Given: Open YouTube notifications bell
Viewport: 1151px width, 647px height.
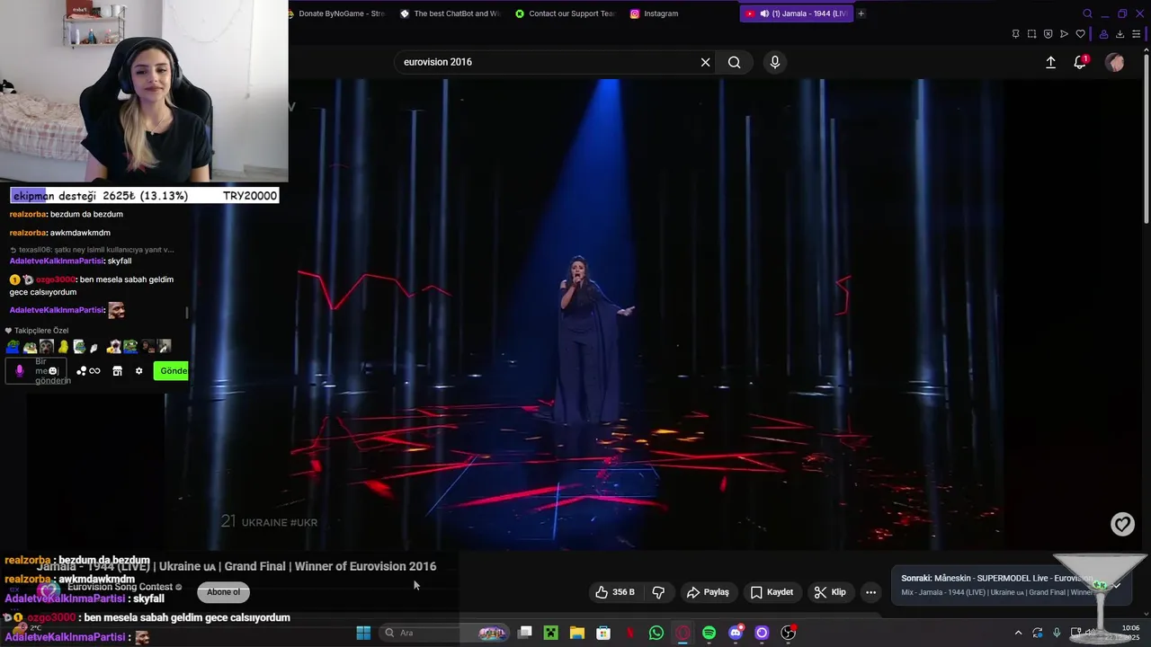Looking at the screenshot, I should 1080,62.
